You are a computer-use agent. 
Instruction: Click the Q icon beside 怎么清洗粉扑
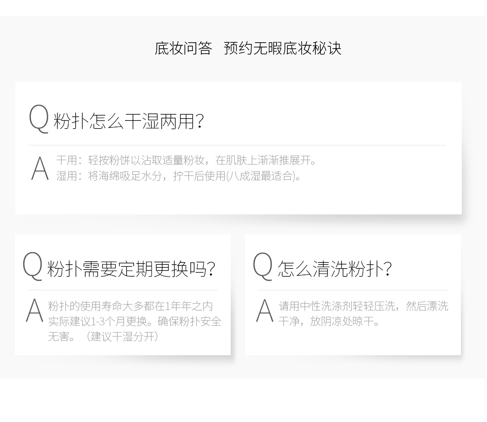262,266
